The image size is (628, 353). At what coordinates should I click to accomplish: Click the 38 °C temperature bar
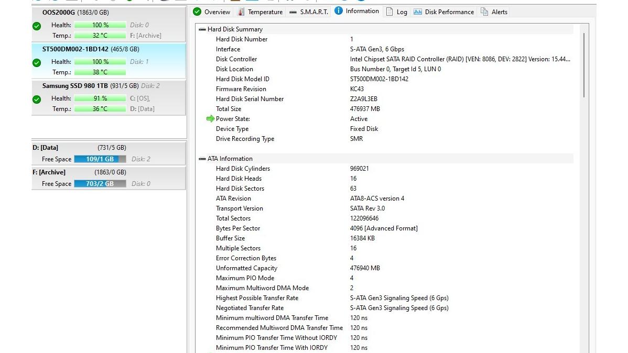point(100,72)
